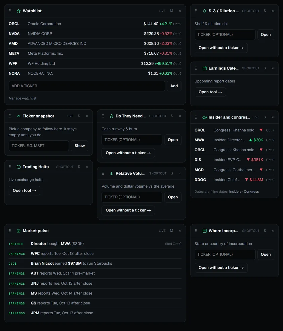Open the JPM earnings item
This screenshot has width=283, height=331.
(x=95, y=313)
